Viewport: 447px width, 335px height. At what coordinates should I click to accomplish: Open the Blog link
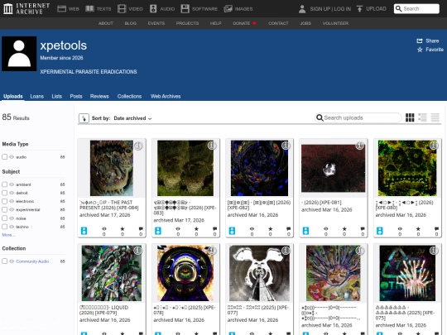(x=131, y=23)
